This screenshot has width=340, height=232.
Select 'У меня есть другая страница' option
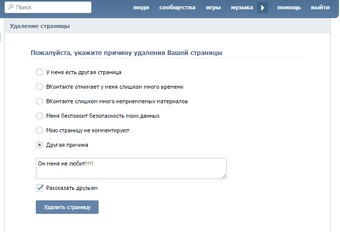39,72
